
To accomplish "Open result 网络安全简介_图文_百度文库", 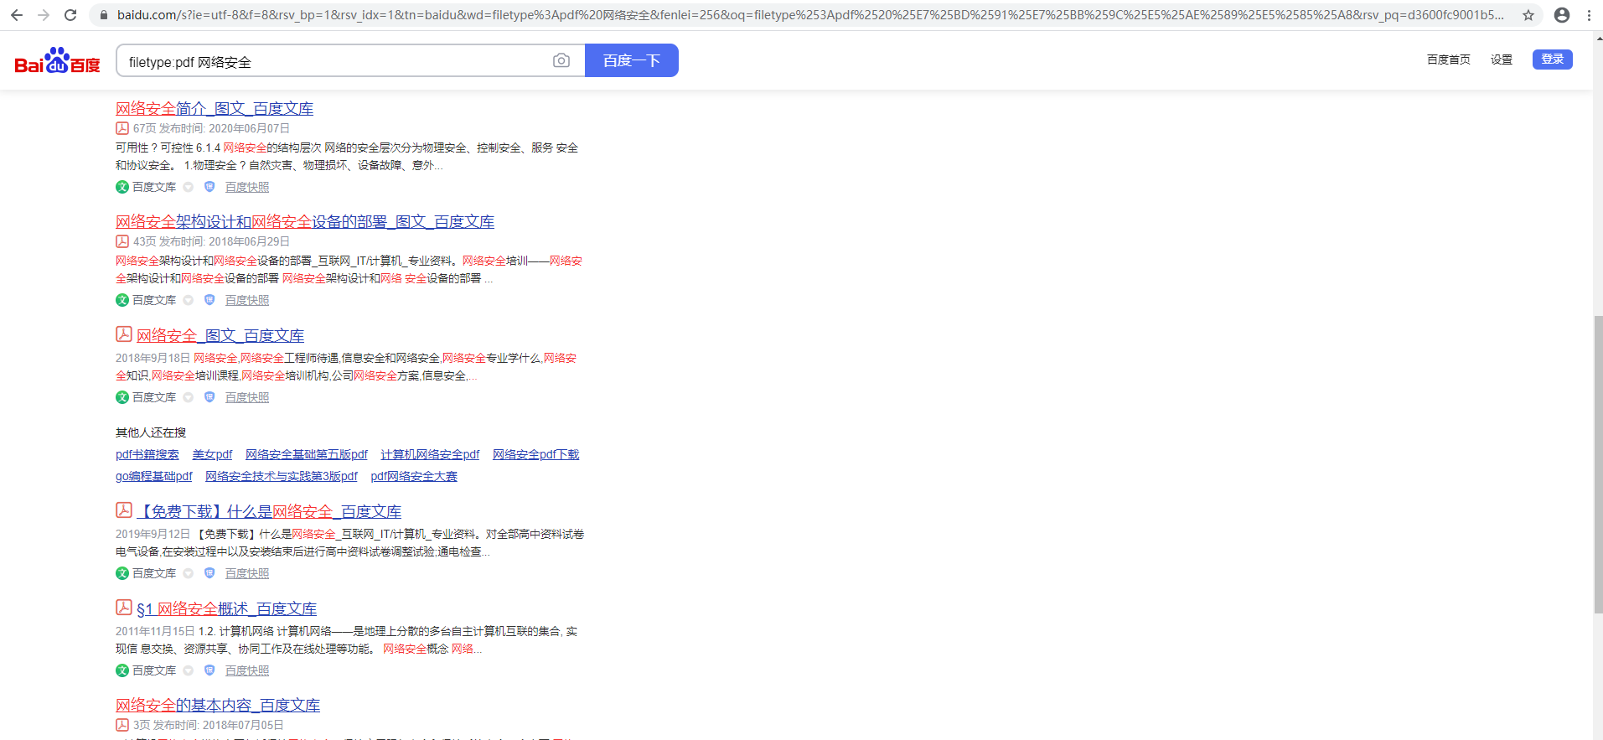I will (215, 108).
